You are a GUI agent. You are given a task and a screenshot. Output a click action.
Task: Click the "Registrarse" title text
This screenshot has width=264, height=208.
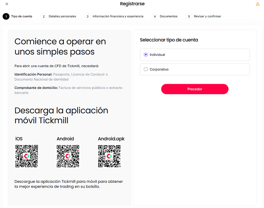pos(132,4)
